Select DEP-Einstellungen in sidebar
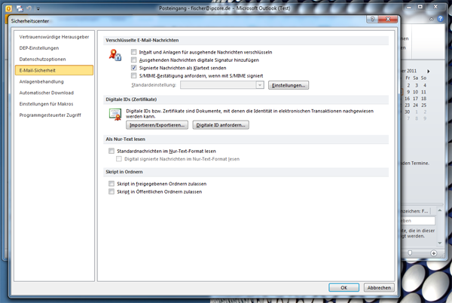Image resolution: width=452 pixels, height=303 pixels. 54,48
